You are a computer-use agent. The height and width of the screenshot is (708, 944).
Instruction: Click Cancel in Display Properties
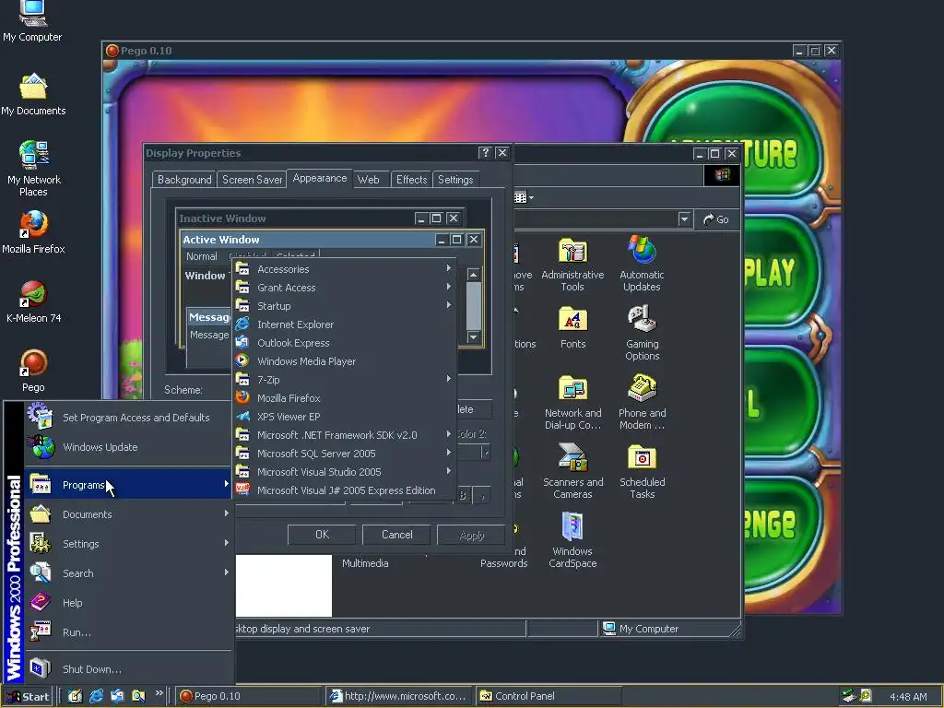(x=396, y=535)
